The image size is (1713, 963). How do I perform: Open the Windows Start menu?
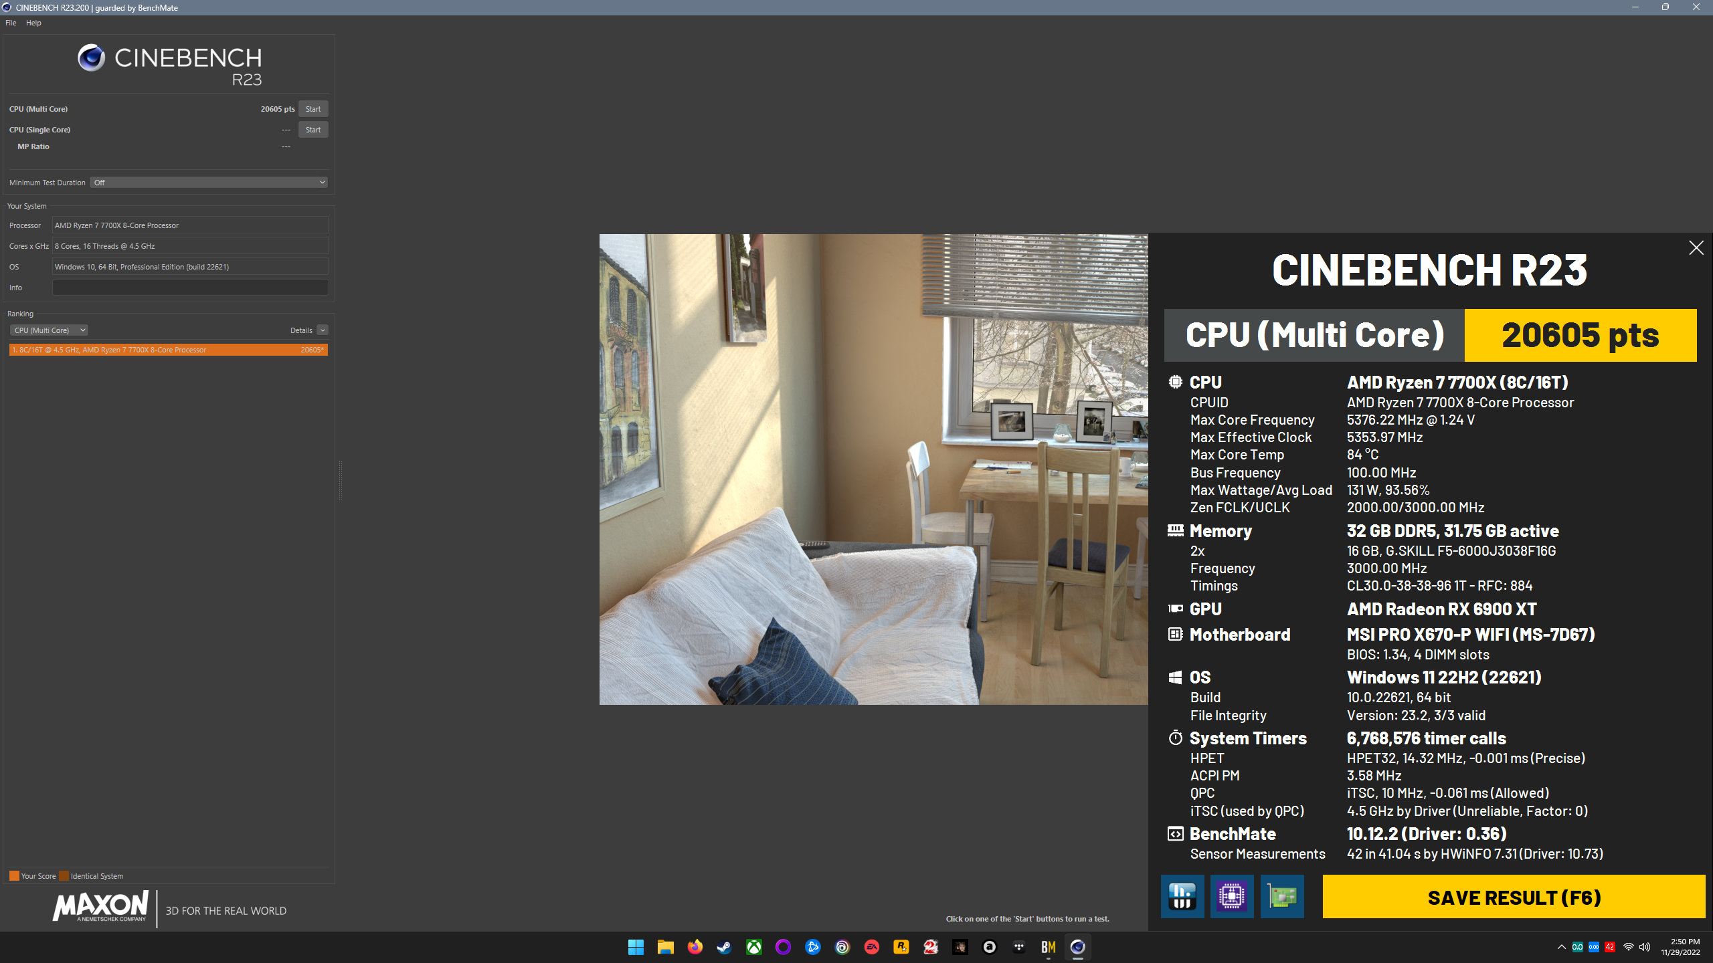pyautogui.click(x=636, y=947)
